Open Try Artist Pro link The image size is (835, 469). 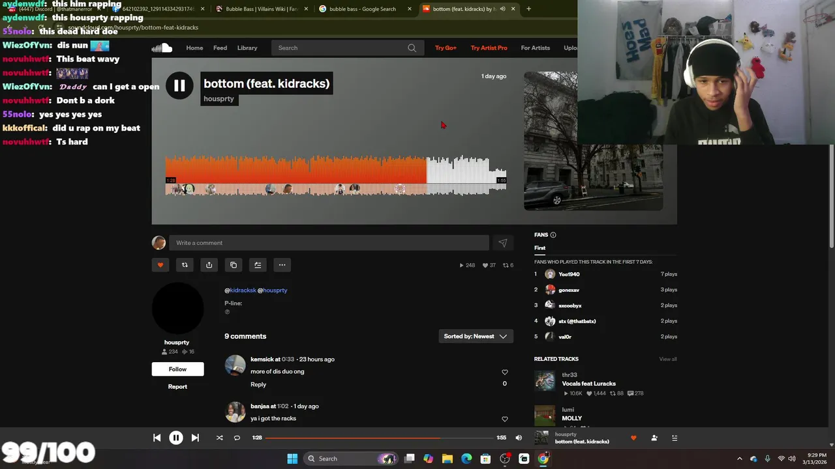pyautogui.click(x=489, y=48)
